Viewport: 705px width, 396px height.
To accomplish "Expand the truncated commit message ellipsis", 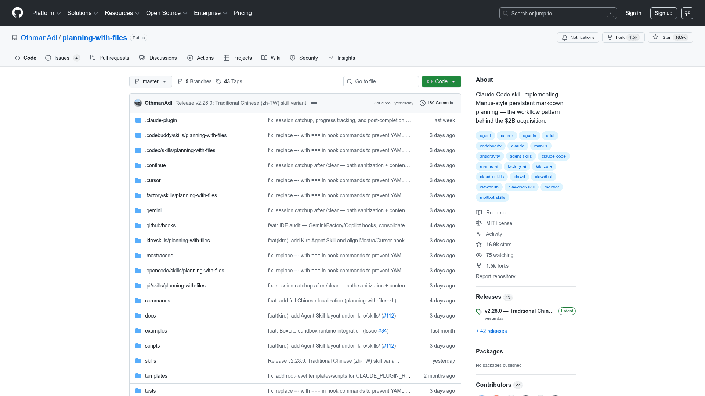I will 314,103.
